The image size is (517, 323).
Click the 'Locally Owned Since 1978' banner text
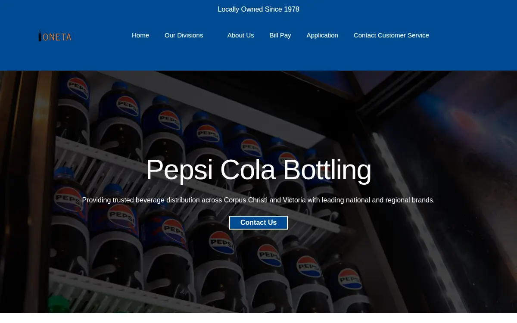click(x=258, y=9)
